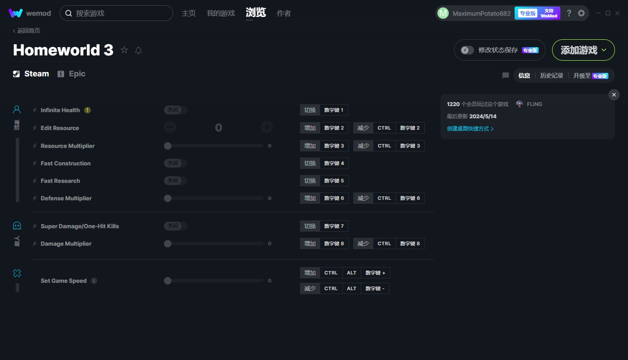This screenshot has height=360, width=628.
Task: Click the FLiNG author name
Action: 534,104
